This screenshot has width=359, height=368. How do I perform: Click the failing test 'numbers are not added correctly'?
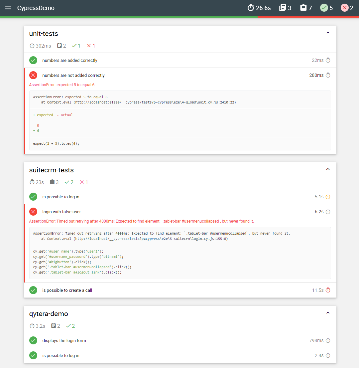(x=73, y=75)
